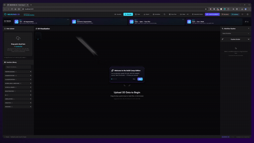The width and height of the screenshot is (254, 143).
Task: Click the cloud upload icon in drop zone
Action: click(18, 38)
